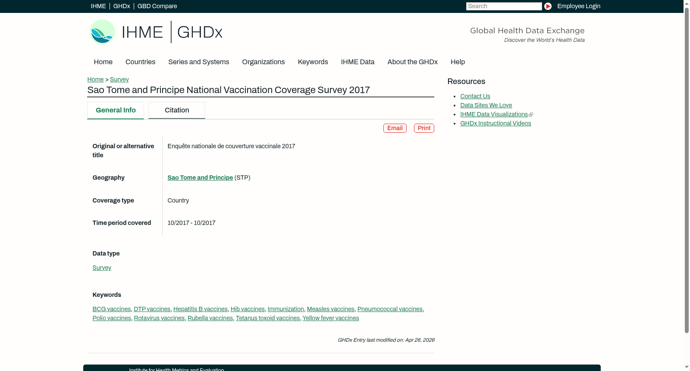Switch to the Citation tab
Screen dimensions: 690x371
click(x=177, y=110)
